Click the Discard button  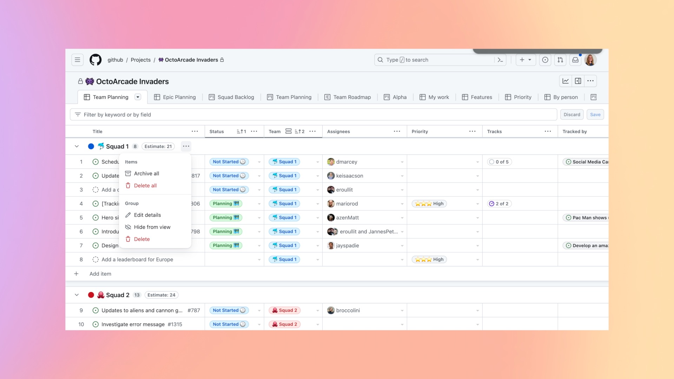coord(572,115)
